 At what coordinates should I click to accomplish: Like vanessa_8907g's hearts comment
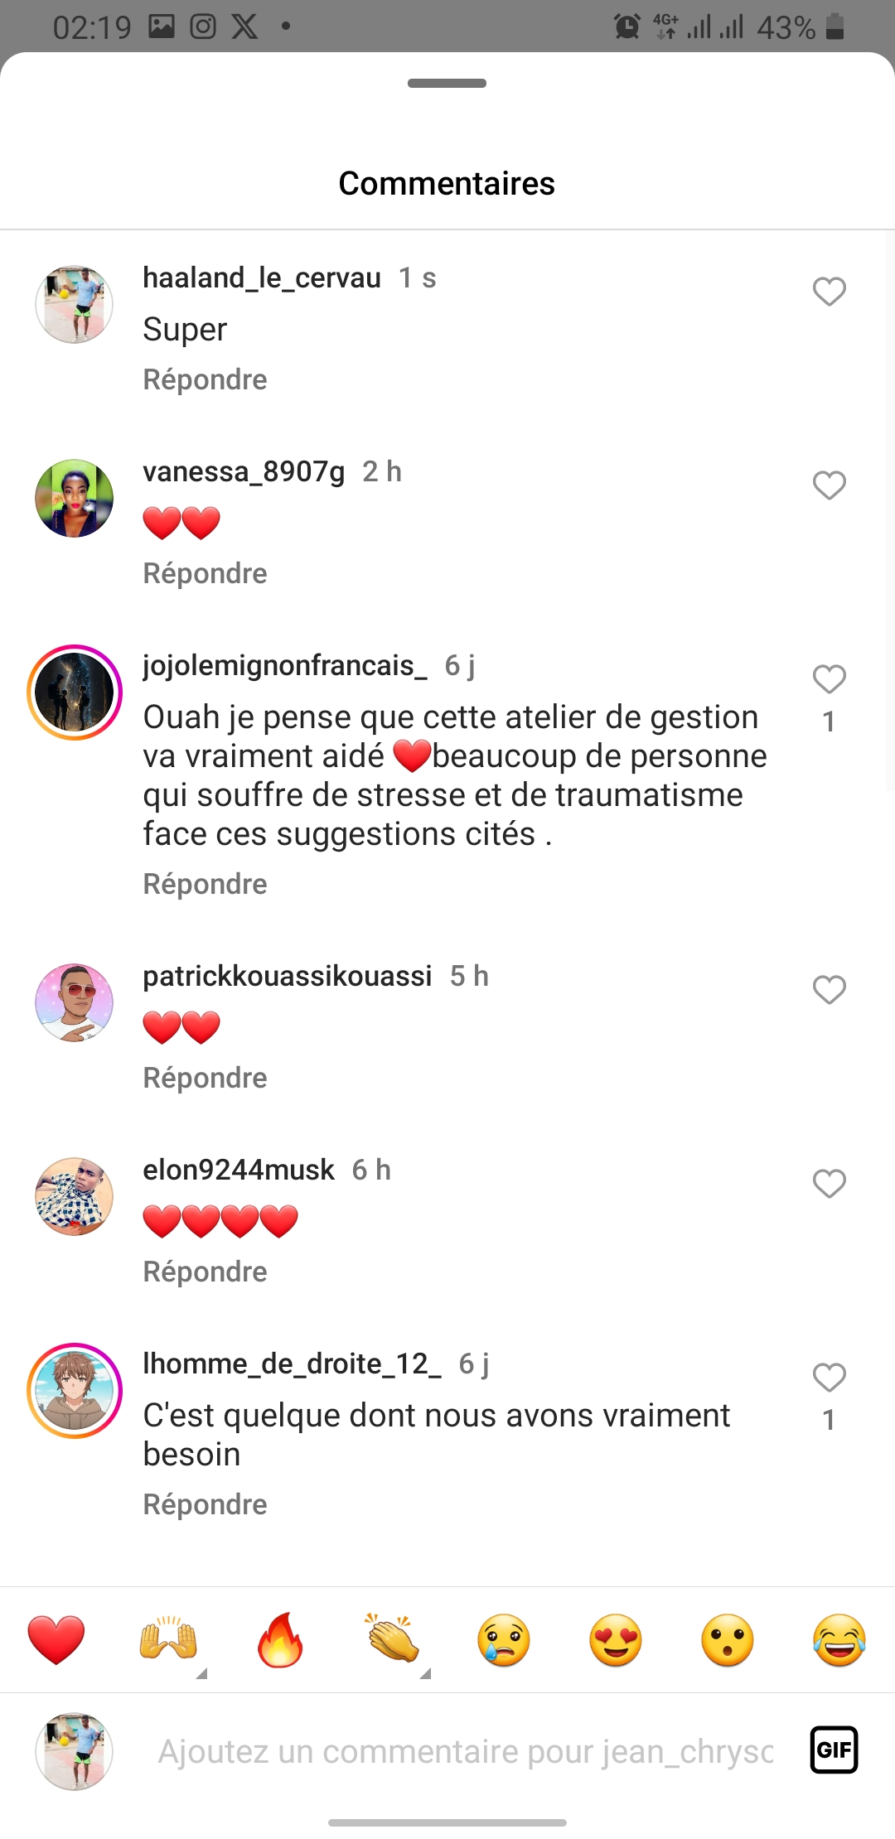click(829, 485)
